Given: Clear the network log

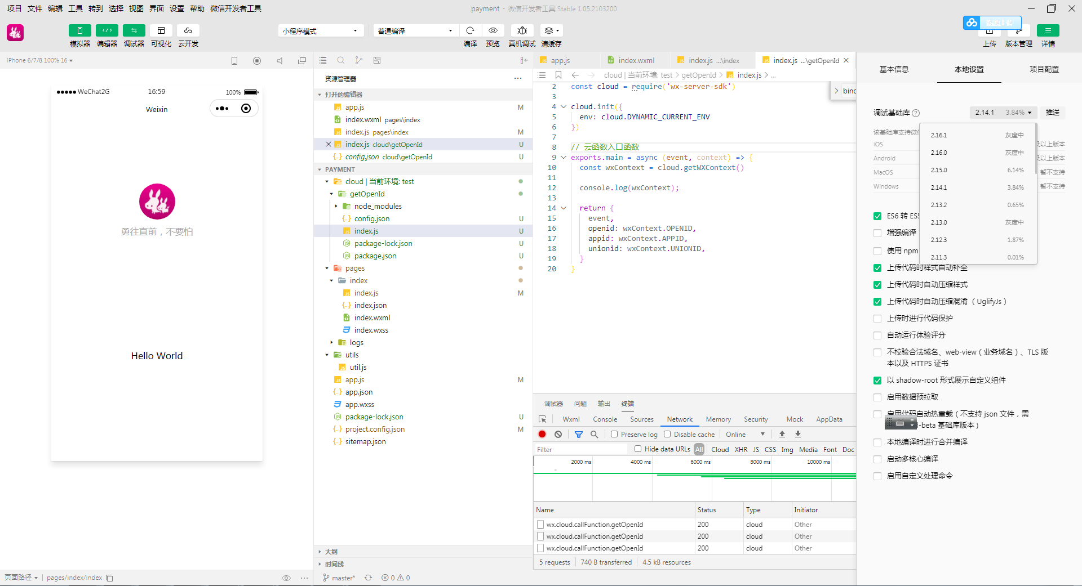Looking at the screenshot, I should click(558, 434).
